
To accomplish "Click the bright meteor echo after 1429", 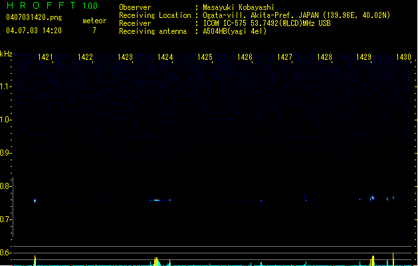I will coord(372,198).
